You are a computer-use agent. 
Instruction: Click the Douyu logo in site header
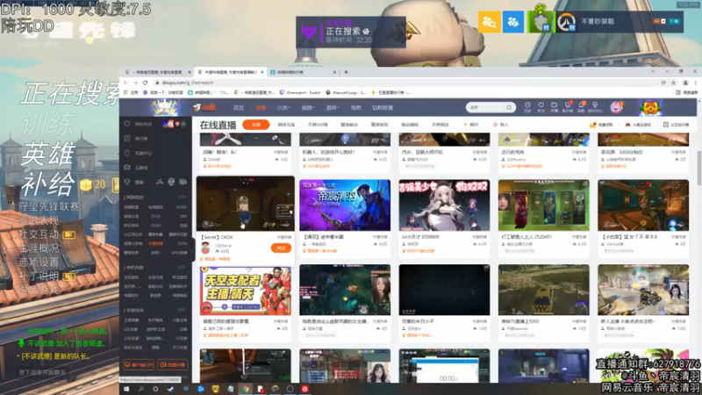(x=204, y=107)
